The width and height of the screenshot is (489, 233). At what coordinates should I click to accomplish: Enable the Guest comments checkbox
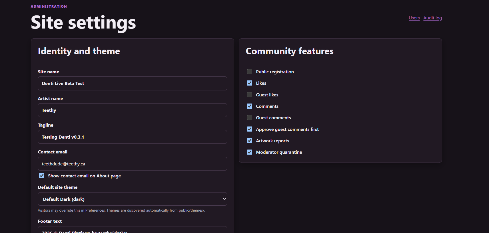[x=250, y=117]
